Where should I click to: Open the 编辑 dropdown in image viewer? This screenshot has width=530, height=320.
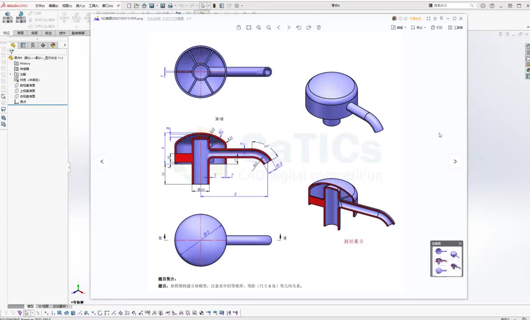pyautogui.click(x=398, y=28)
